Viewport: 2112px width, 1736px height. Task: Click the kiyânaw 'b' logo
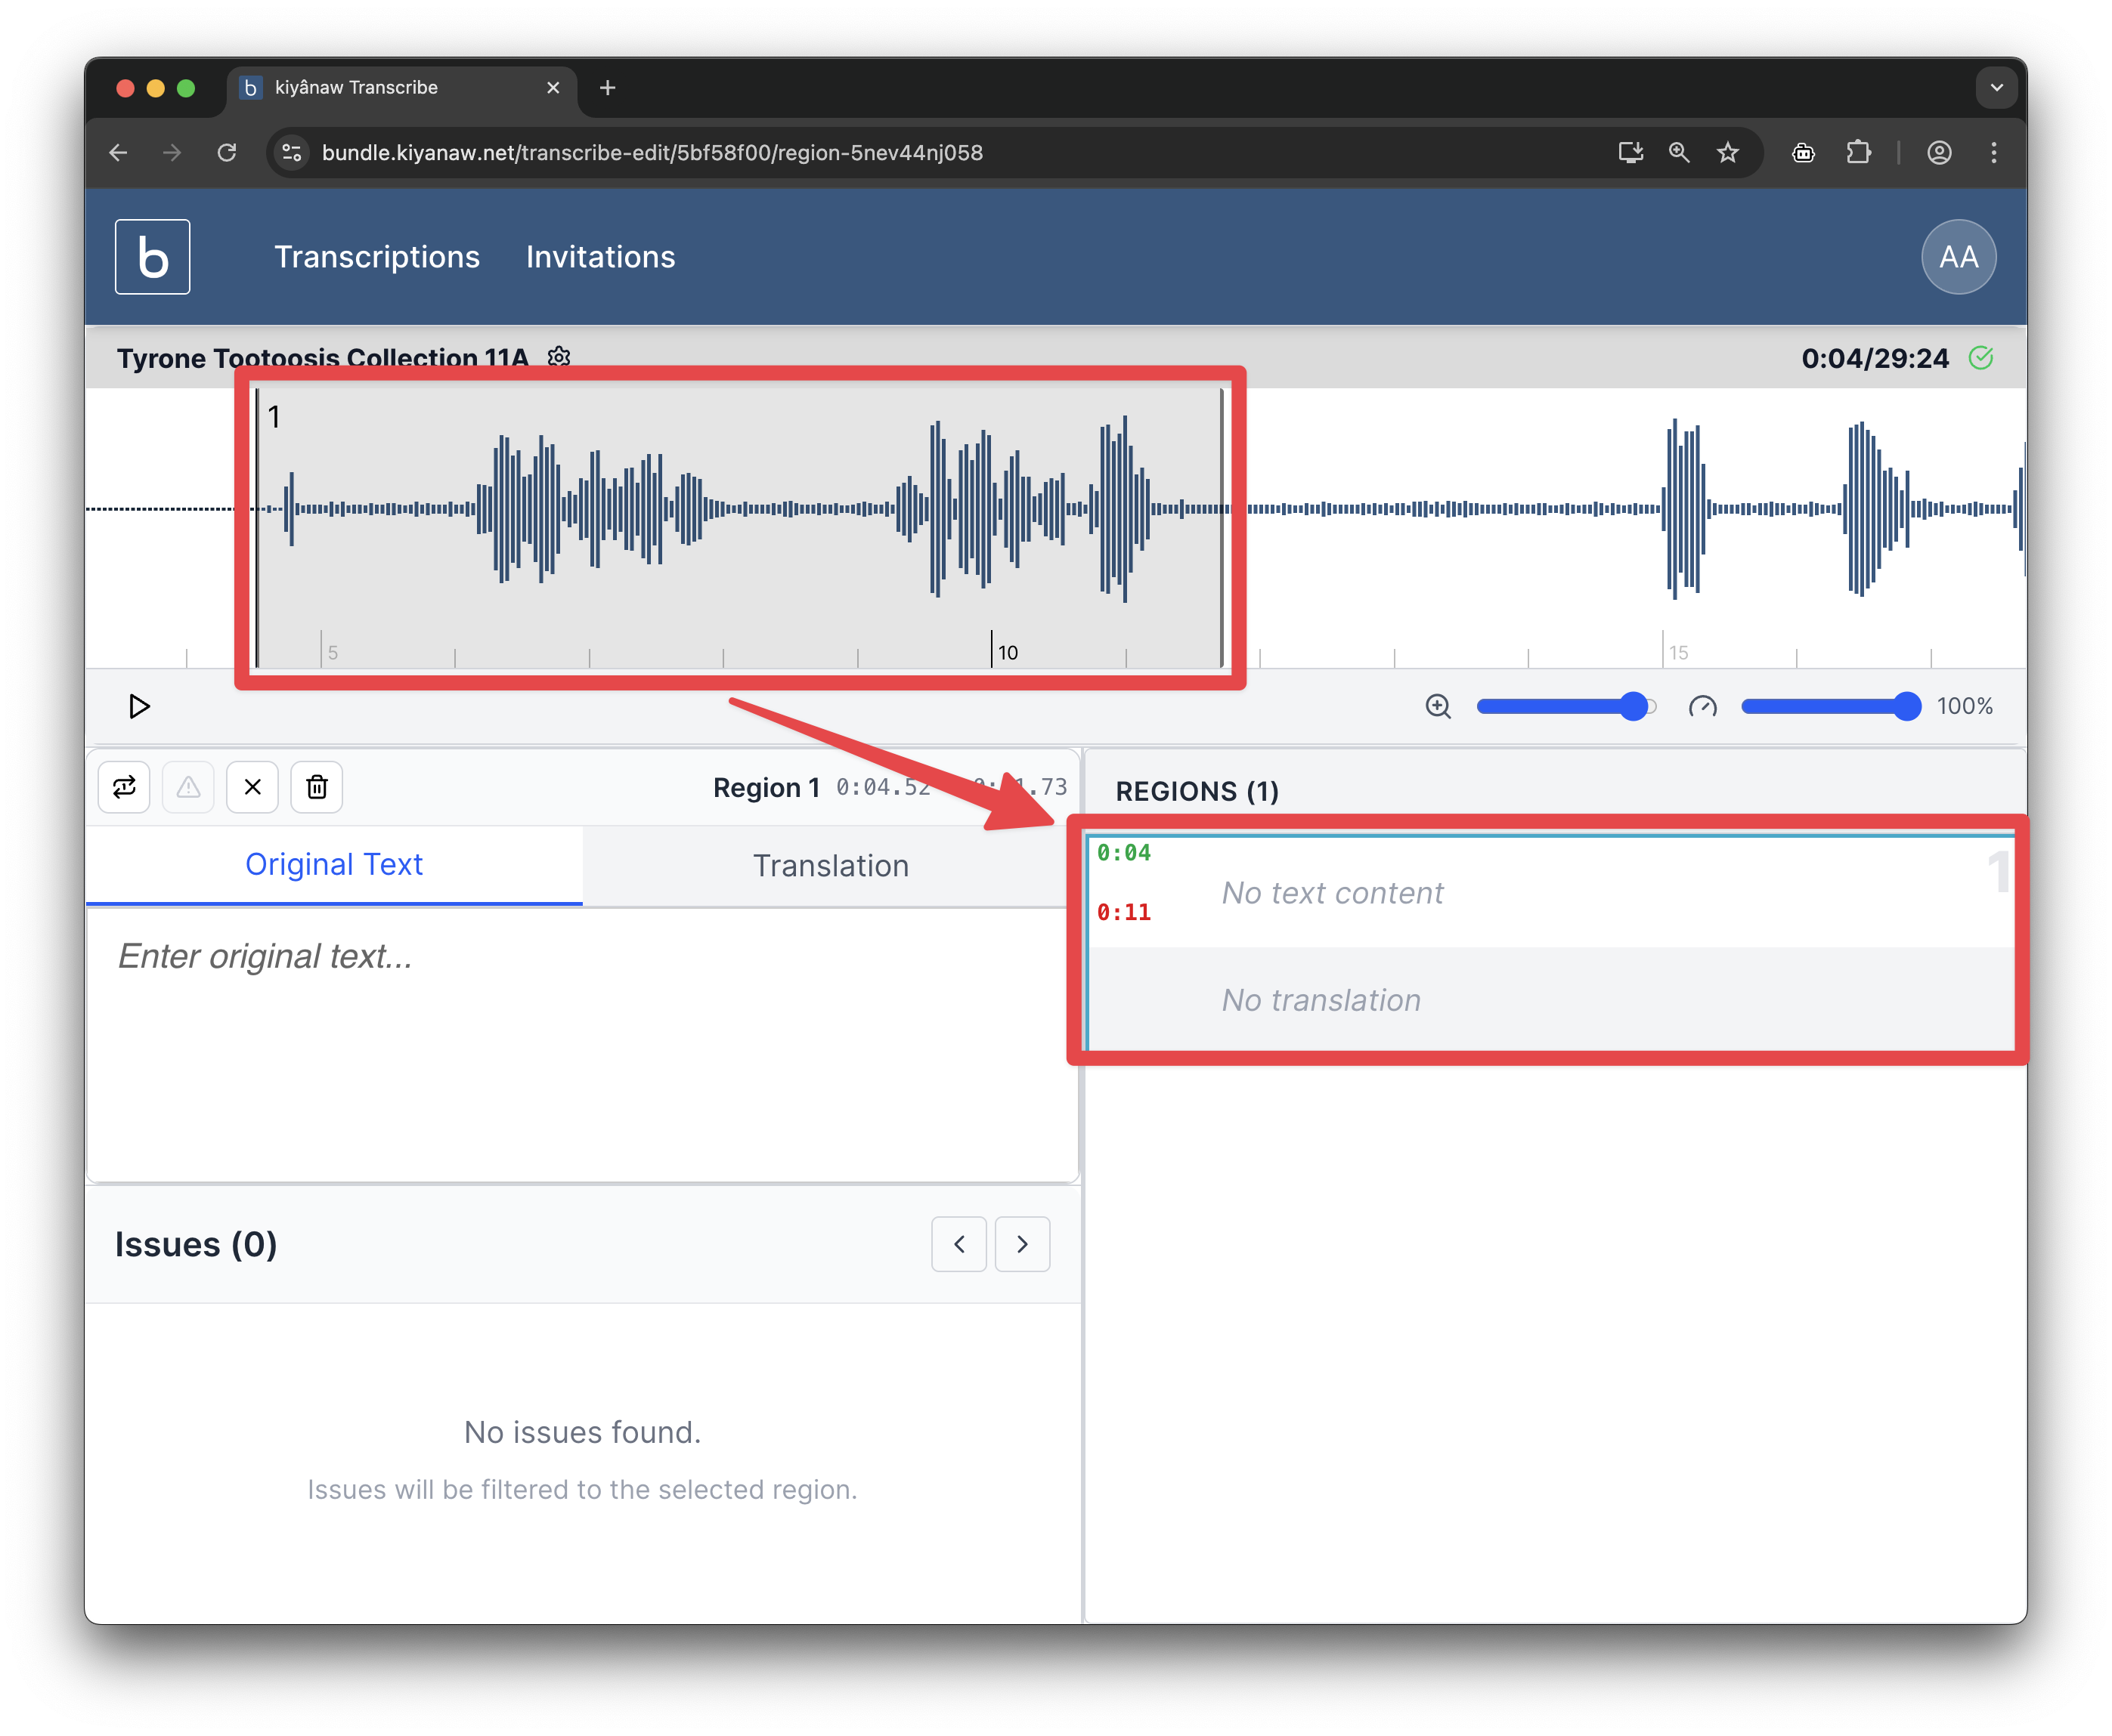coord(152,257)
